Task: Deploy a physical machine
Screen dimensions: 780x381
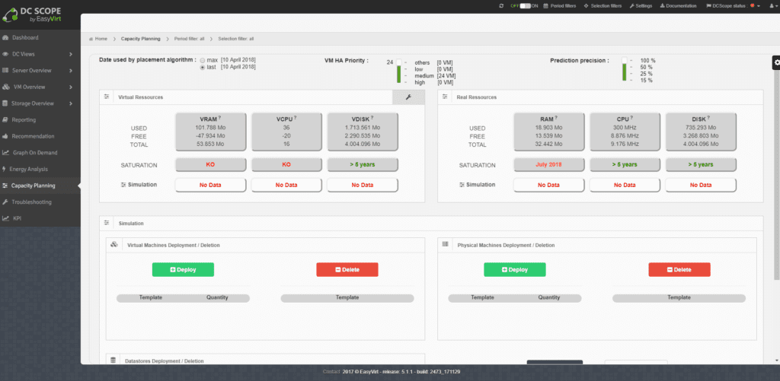Action: pyautogui.click(x=515, y=270)
